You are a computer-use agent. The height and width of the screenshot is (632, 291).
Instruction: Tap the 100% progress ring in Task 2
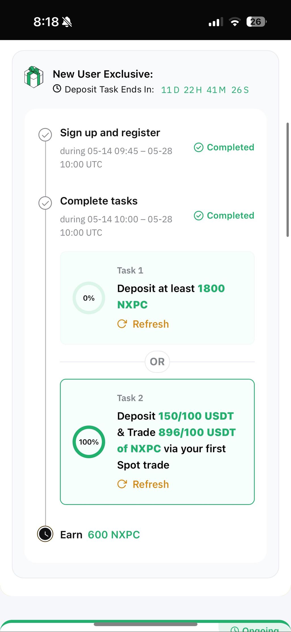[89, 442]
